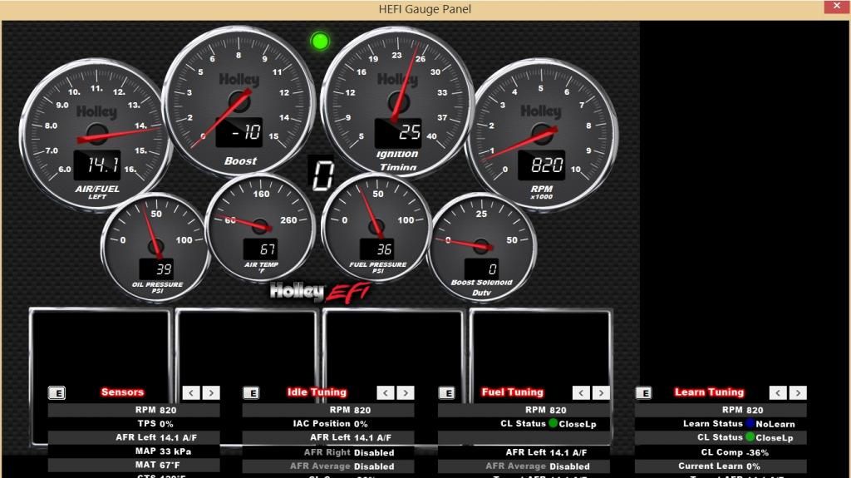Click the Oil Pressure PSI gauge

click(x=156, y=247)
